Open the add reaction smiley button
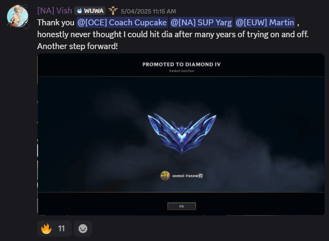The image size is (329, 241). [x=83, y=229]
